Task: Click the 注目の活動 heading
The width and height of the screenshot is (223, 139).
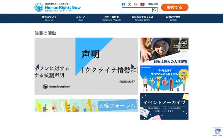Action: click(x=45, y=33)
